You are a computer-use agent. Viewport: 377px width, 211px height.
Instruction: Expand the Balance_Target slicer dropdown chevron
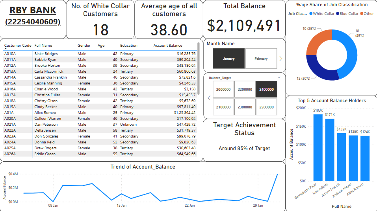[279, 77]
